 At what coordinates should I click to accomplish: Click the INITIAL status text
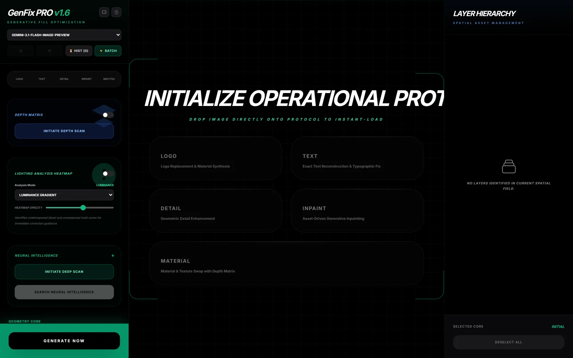pos(558,326)
